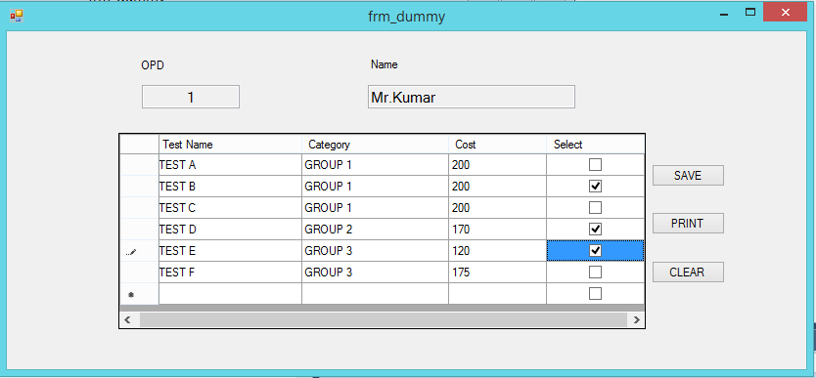The height and width of the screenshot is (378, 816).
Task: Click the TEST C cell
Action: click(x=231, y=208)
